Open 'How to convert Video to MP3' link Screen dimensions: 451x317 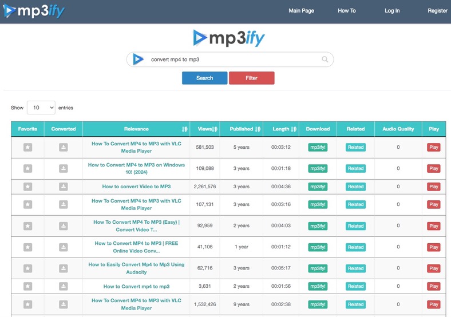coord(136,187)
